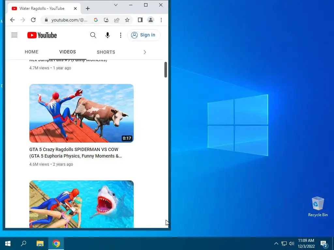334x250 pixels.
Task: Open the YouTube hamburger guide menu
Action: pyautogui.click(x=14, y=35)
